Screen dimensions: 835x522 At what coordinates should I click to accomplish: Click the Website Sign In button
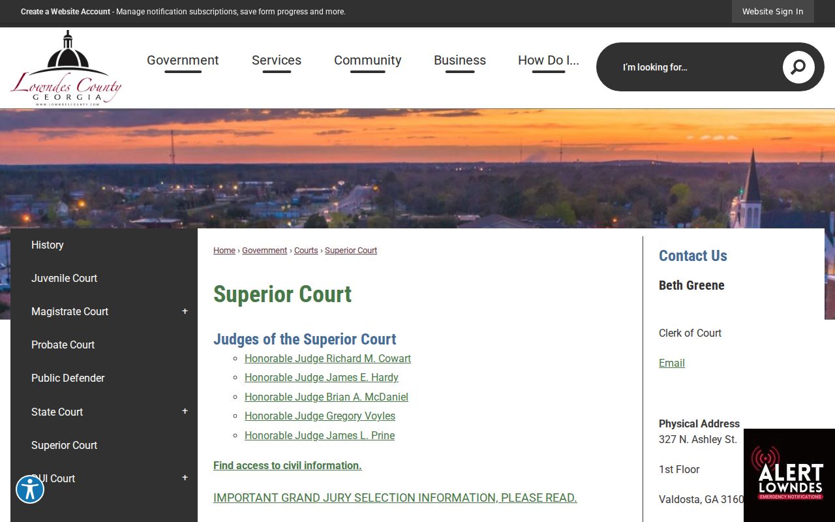coord(773,12)
